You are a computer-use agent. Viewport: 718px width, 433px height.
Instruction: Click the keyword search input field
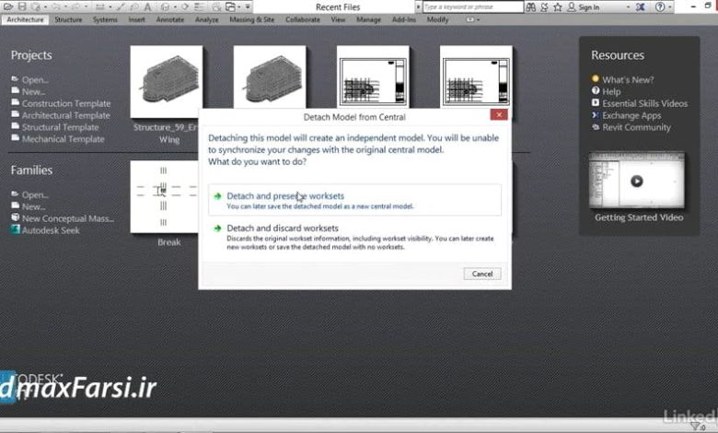coord(472,7)
